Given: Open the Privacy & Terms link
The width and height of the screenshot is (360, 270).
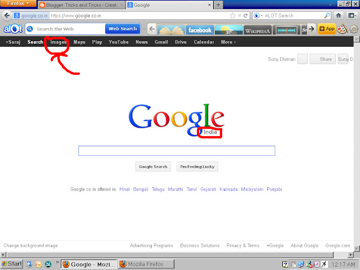Looking at the screenshot, I should [x=243, y=246].
